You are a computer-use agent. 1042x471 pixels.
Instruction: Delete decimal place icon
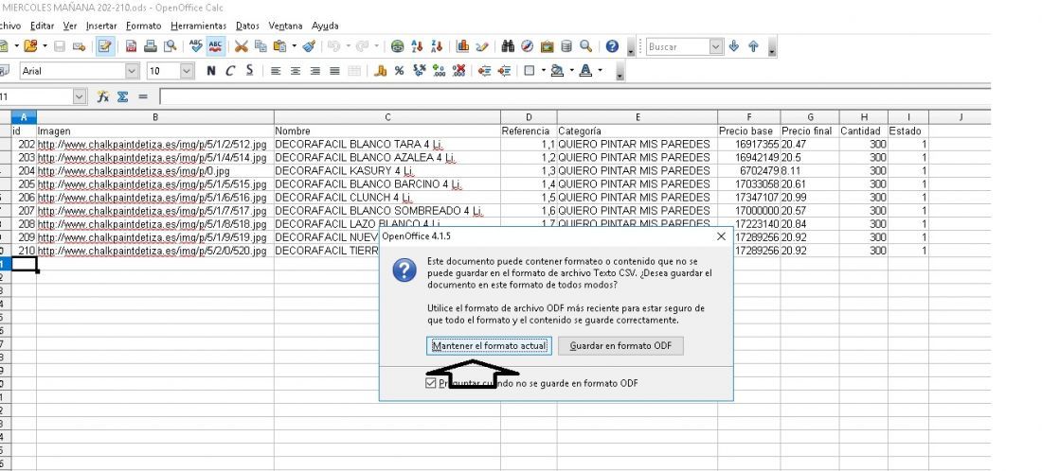point(458,70)
